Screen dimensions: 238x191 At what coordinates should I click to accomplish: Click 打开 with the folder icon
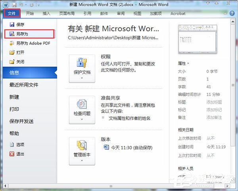[x=17, y=52]
